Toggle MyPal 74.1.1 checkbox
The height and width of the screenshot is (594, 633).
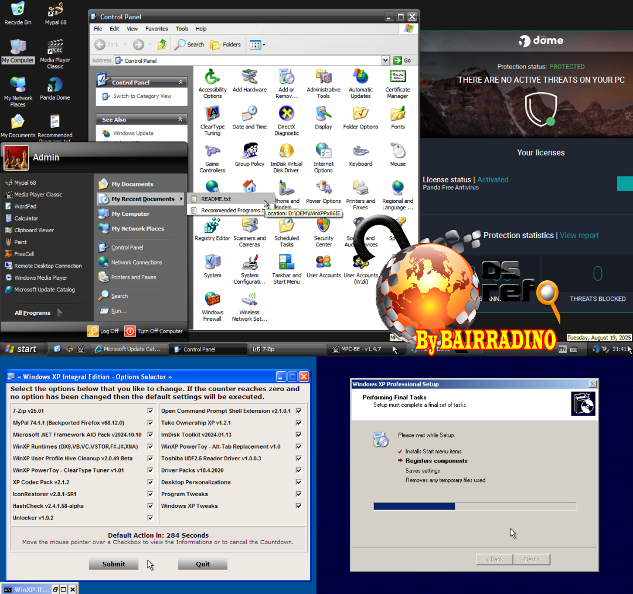pos(150,422)
